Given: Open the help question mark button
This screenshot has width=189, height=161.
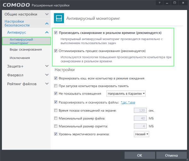Looking at the screenshot, I should click(159, 3).
